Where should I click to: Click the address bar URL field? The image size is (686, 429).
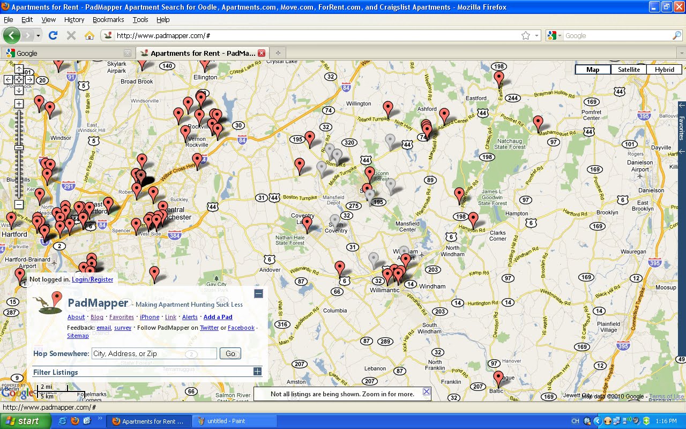[x=316, y=35]
